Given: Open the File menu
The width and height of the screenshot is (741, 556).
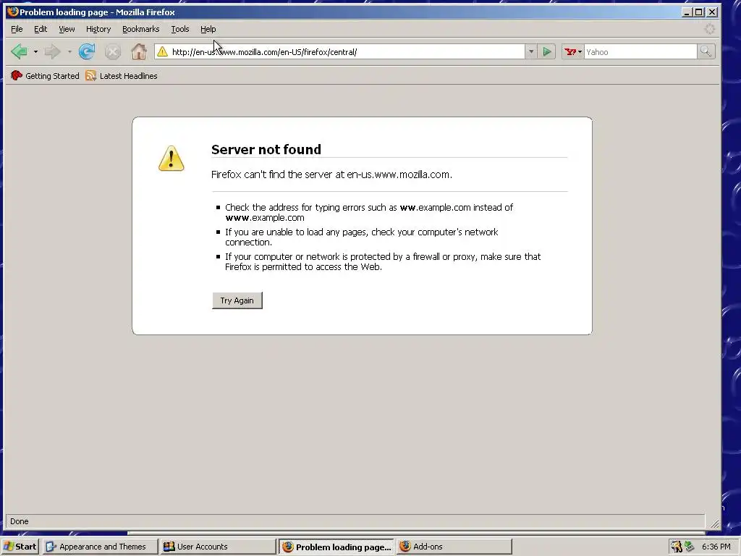Looking at the screenshot, I should 17,29.
